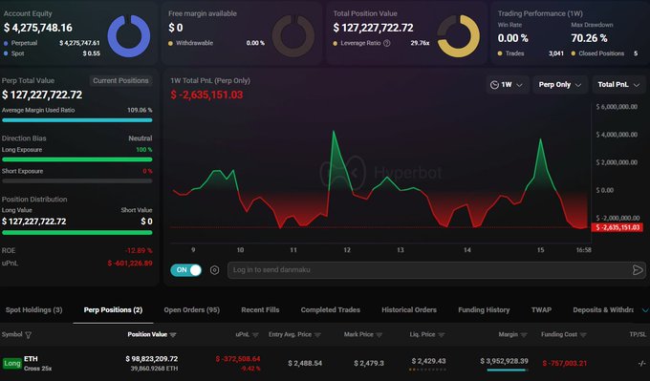The width and height of the screenshot is (650, 381).
Task: Open the Completed Trades tab
Action: pos(331,309)
